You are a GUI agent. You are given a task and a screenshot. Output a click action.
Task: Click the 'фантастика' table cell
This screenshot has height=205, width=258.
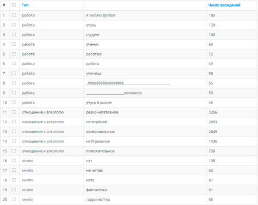tap(145, 190)
